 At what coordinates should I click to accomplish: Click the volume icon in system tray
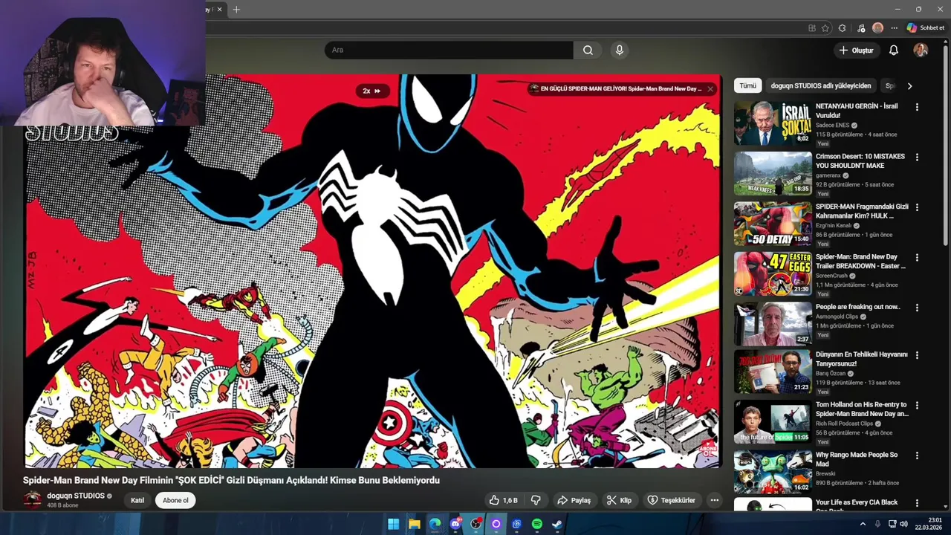point(903,524)
